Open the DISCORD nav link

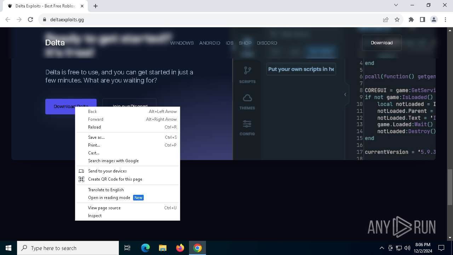click(267, 43)
